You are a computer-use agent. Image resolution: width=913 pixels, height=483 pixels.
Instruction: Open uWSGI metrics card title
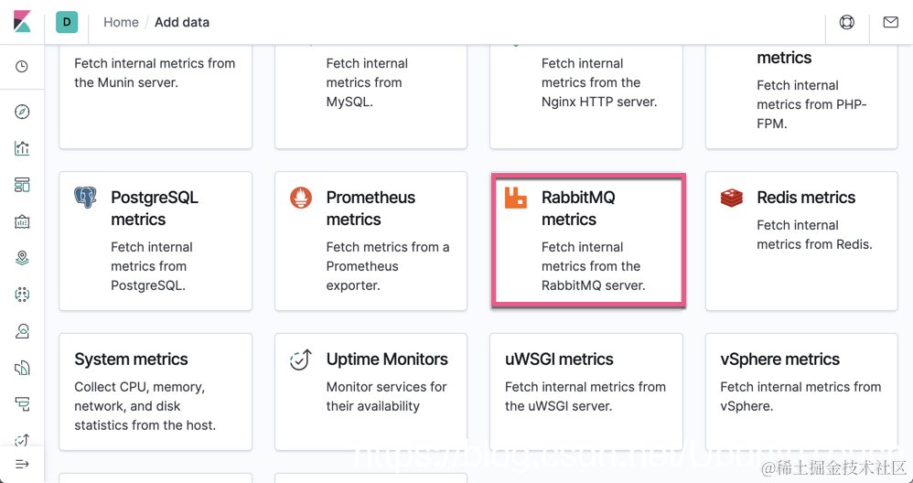[x=559, y=360]
